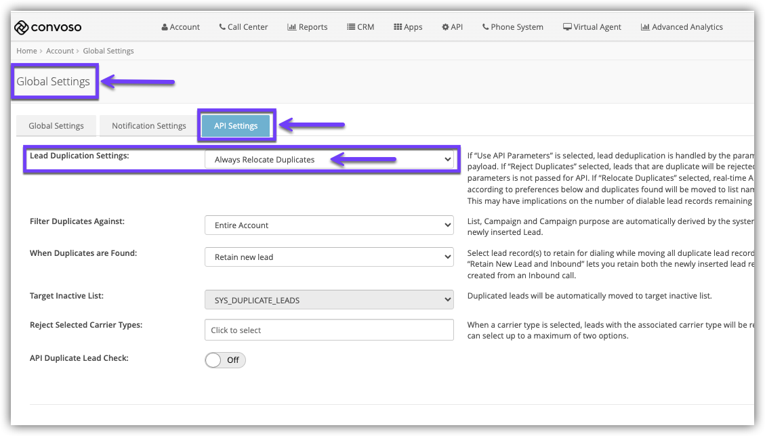Switch to the Notification Settings tab
Viewport: 765px width, 436px height.
pos(148,126)
